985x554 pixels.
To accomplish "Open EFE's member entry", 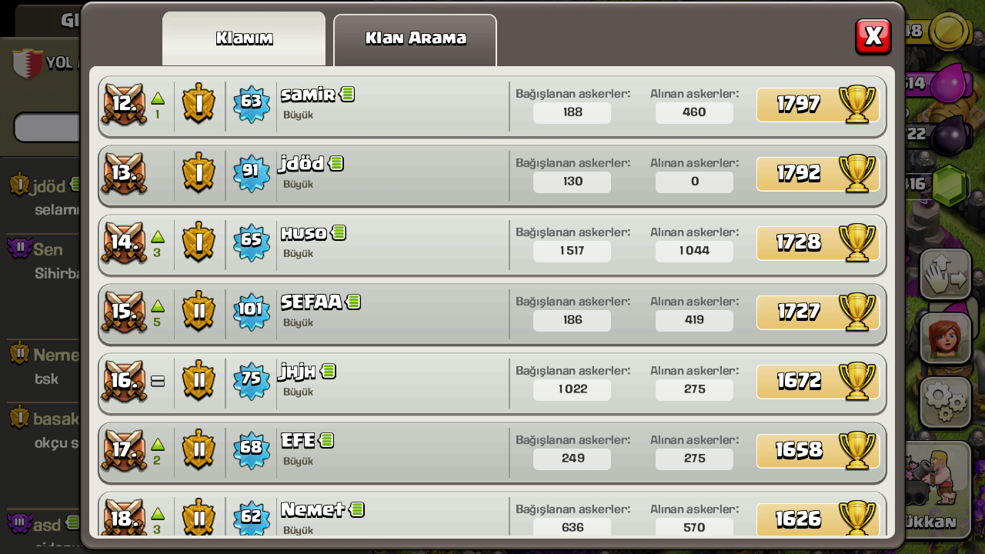I will click(x=492, y=451).
